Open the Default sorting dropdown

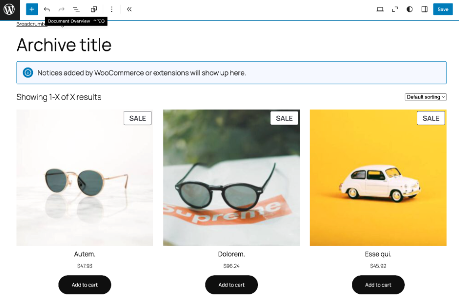point(426,97)
